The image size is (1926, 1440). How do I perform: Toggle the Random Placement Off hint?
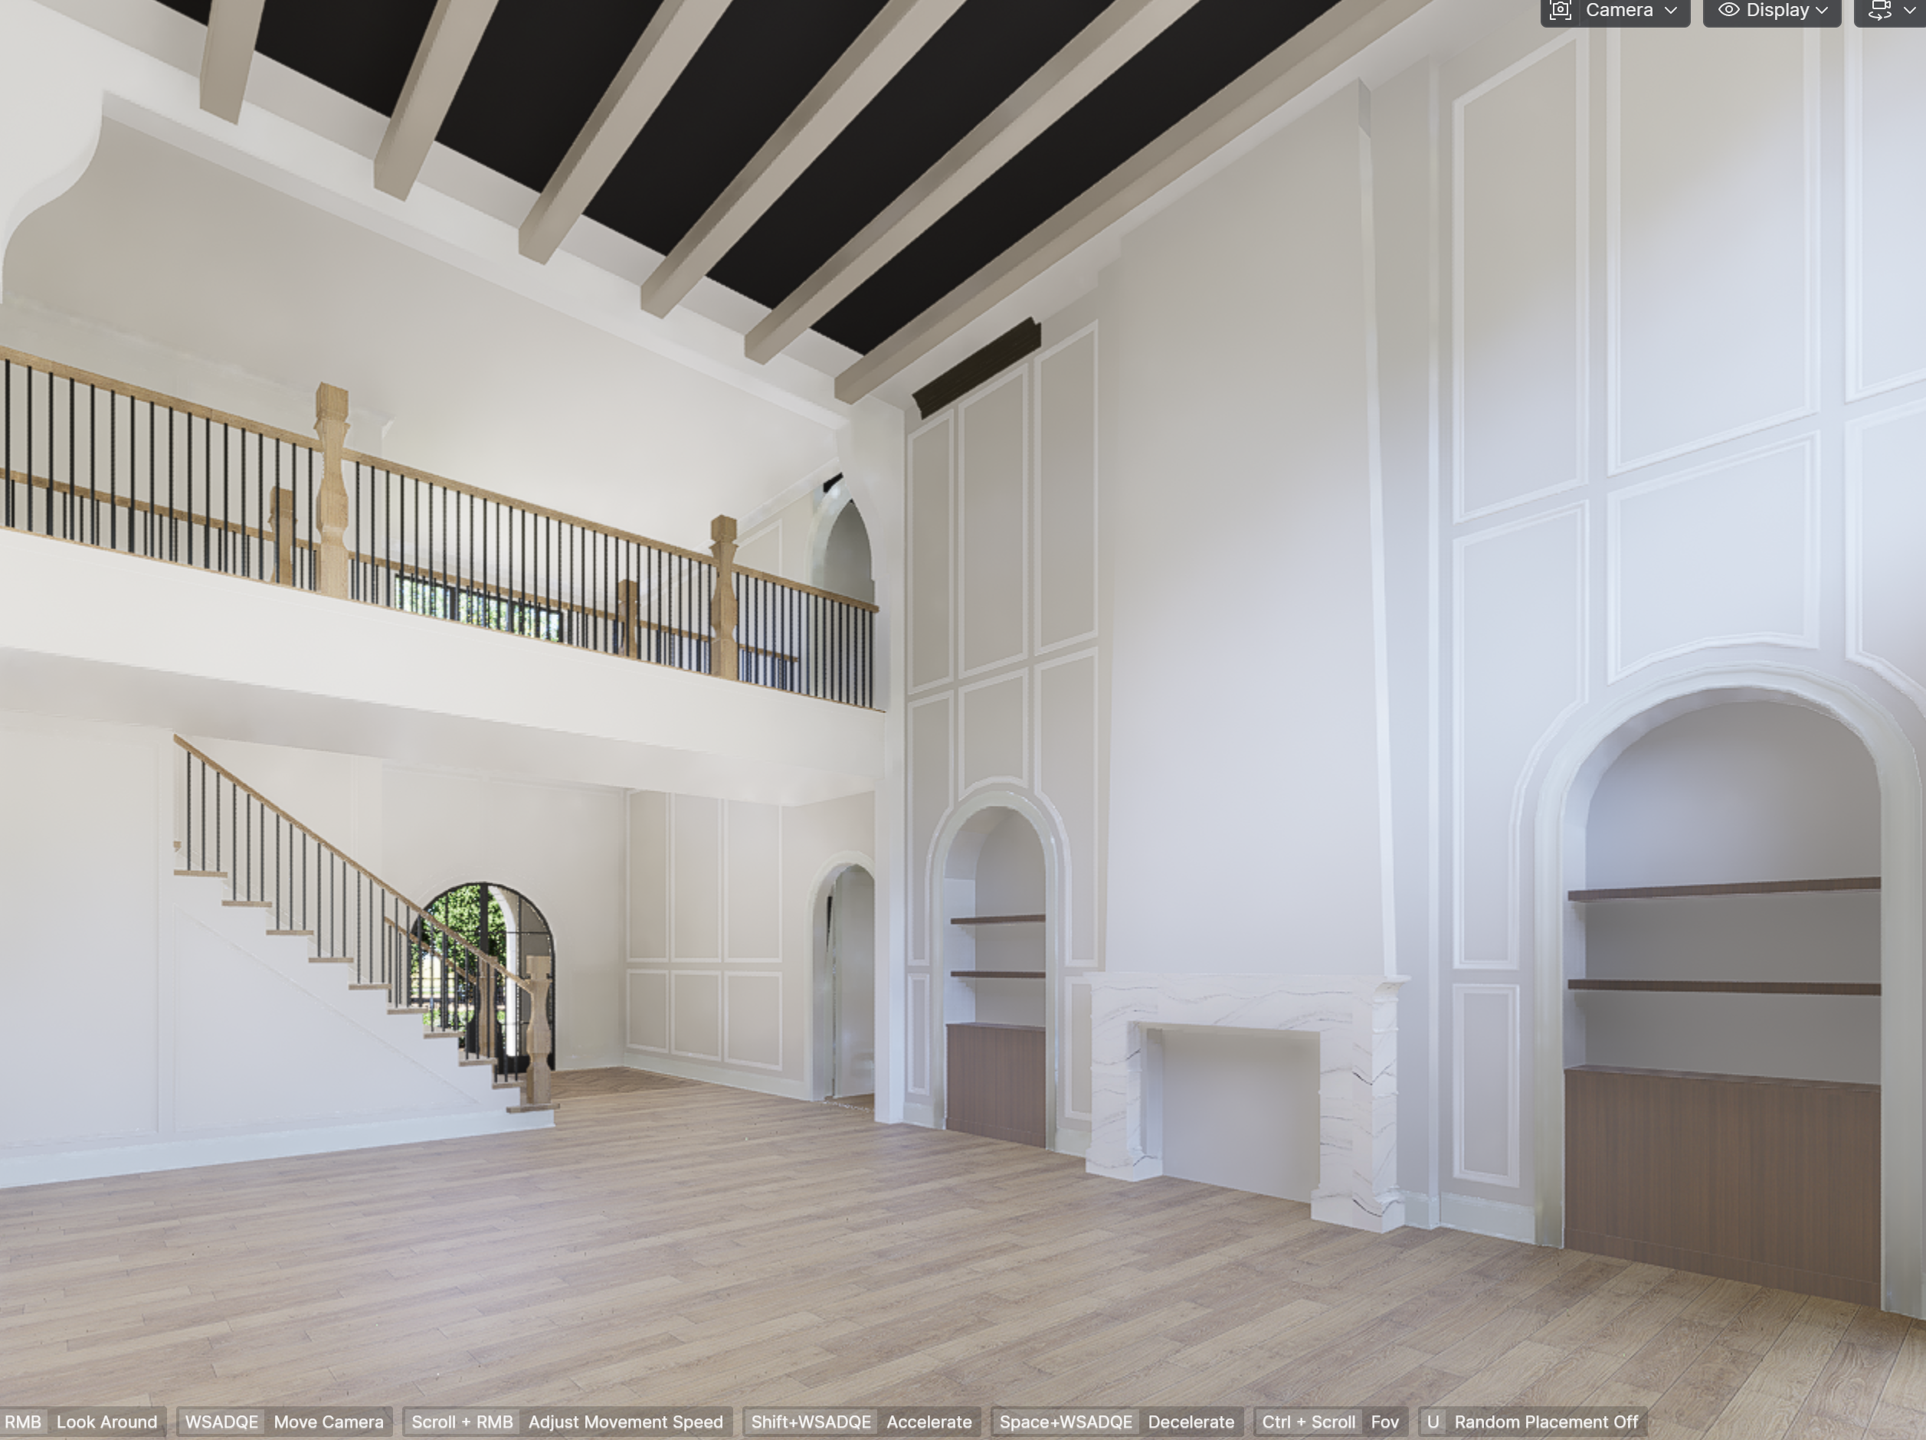click(1545, 1422)
